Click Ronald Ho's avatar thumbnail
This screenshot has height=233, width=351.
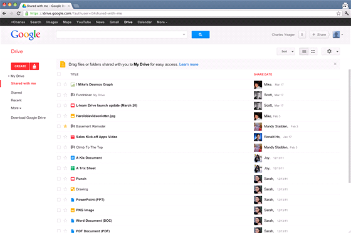coord(258,137)
